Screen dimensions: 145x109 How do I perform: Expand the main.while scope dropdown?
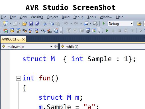tap(51, 46)
